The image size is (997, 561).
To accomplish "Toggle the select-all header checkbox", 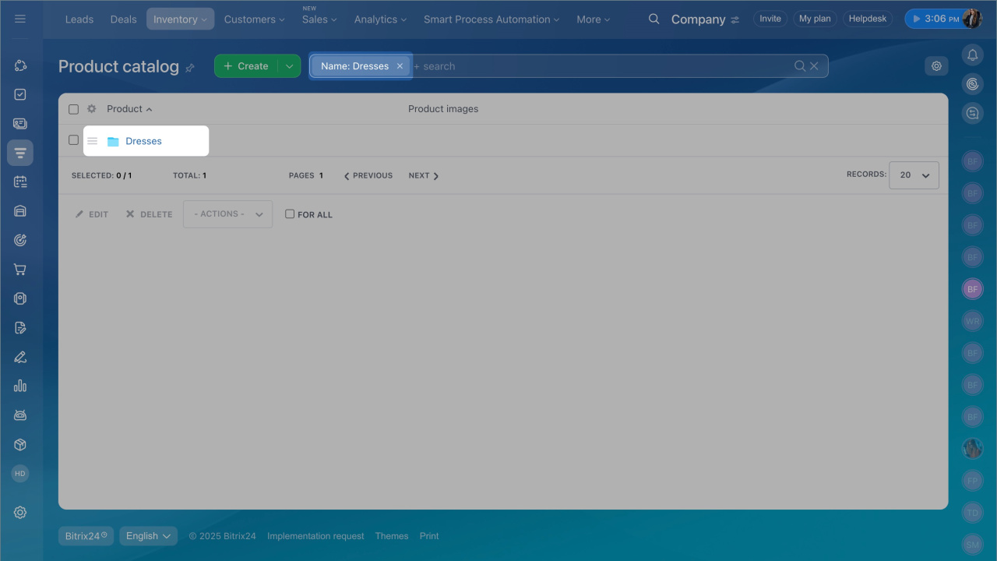I will point(73,109).
